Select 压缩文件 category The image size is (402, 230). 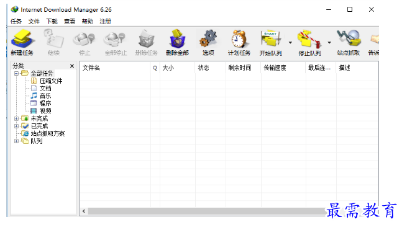[47, 81]
